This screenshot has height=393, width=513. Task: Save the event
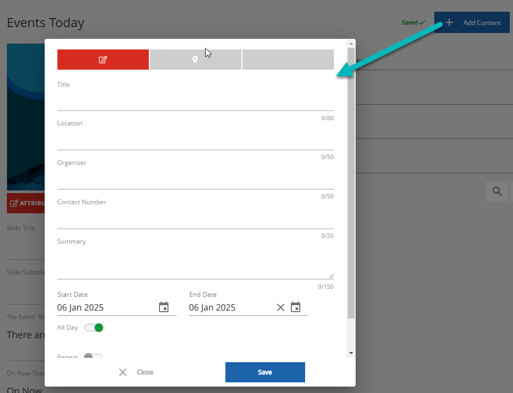coord(265,372)
